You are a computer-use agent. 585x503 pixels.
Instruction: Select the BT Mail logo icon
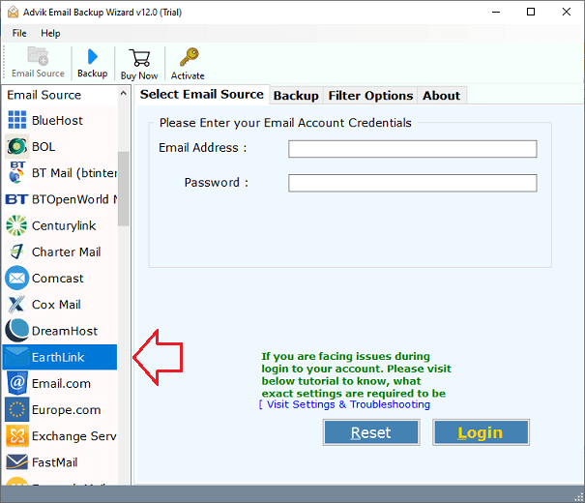coord(16,172)
